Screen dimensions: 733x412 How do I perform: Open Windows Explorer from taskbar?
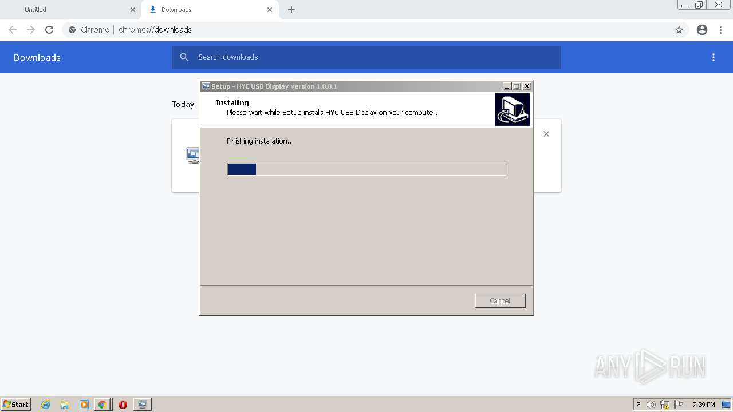[65, 405]
